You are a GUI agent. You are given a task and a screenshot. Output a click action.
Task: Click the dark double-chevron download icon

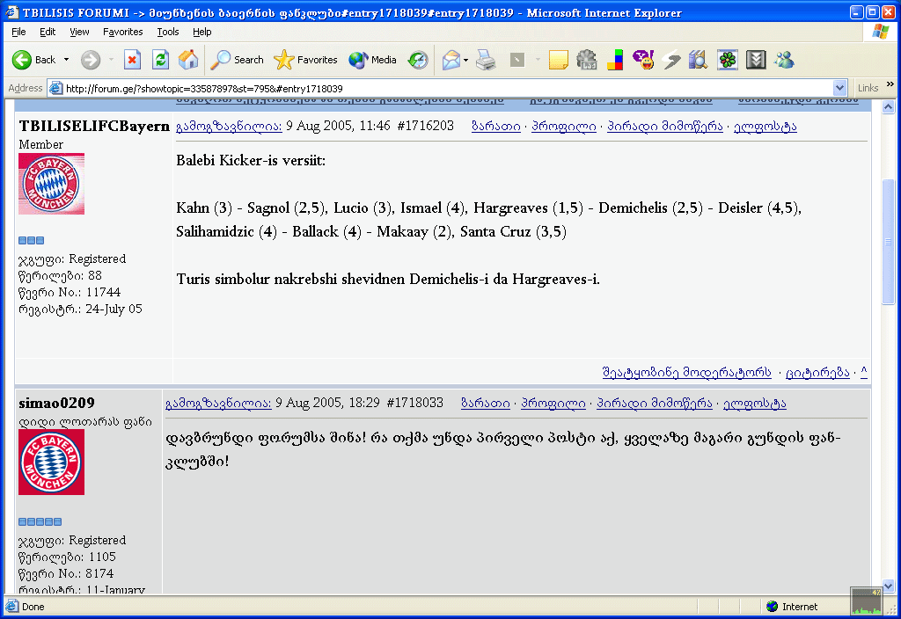756,60
